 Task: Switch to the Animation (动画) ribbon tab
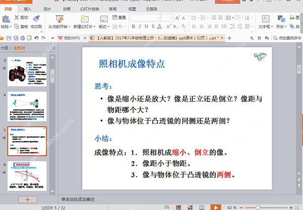click(x=67, y=9)
